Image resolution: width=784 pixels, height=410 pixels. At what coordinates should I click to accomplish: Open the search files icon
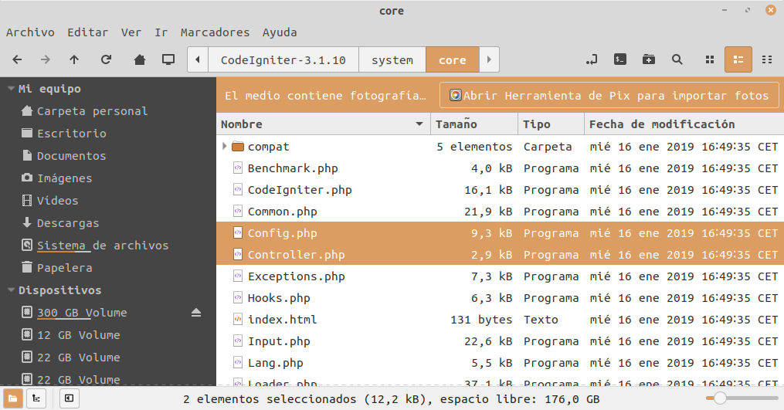pos(677,59)
